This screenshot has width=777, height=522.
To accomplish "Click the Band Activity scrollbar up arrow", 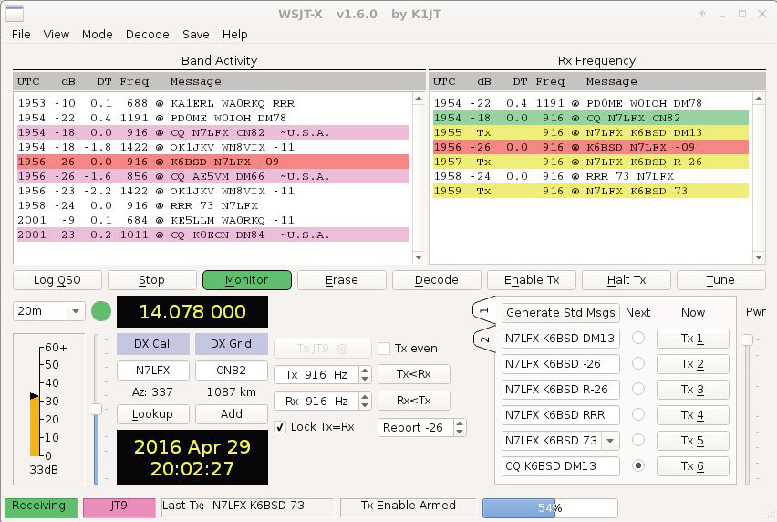I will pyautogui.click(x=419, y=99).
